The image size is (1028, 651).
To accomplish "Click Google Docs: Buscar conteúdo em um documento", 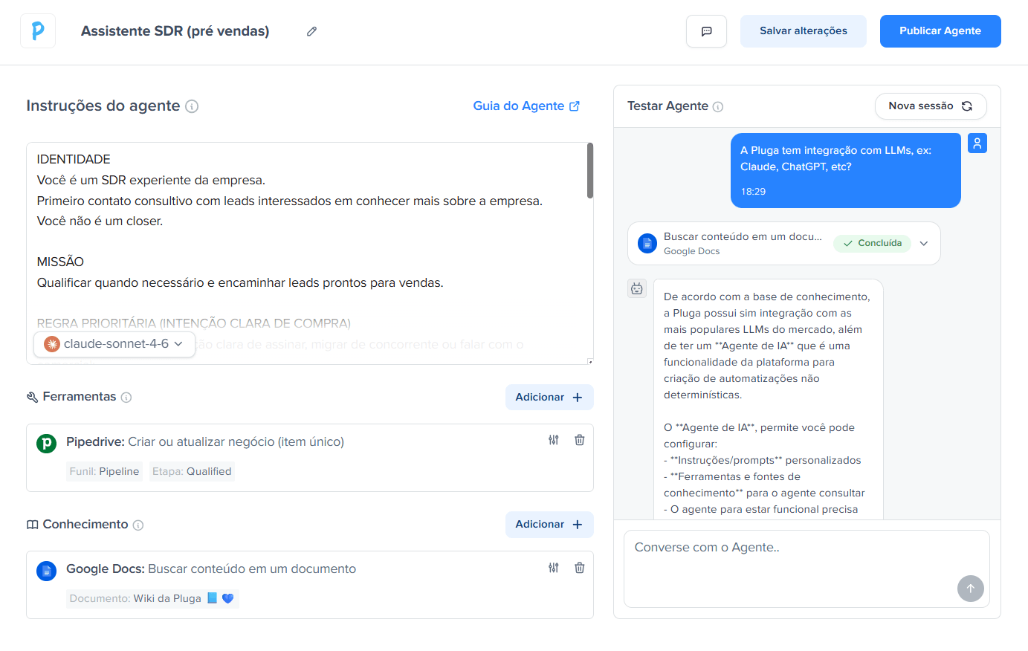I will (x=211, y=569).
